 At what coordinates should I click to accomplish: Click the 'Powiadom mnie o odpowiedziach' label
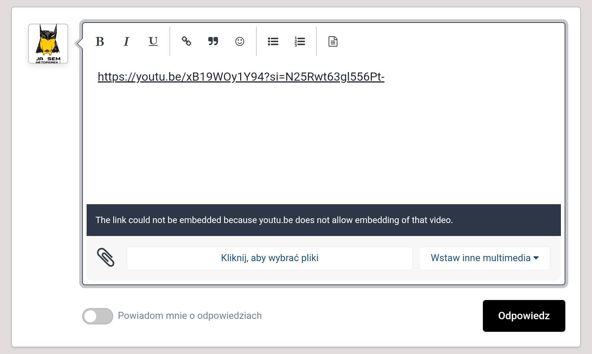(189, 316)
